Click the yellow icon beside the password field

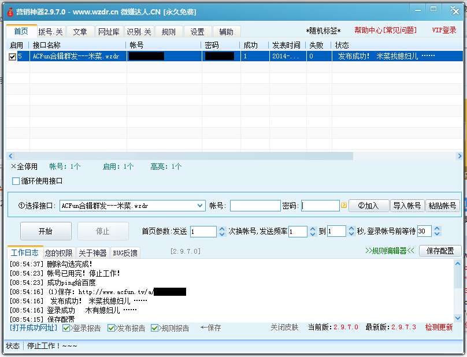click(343, 205)
